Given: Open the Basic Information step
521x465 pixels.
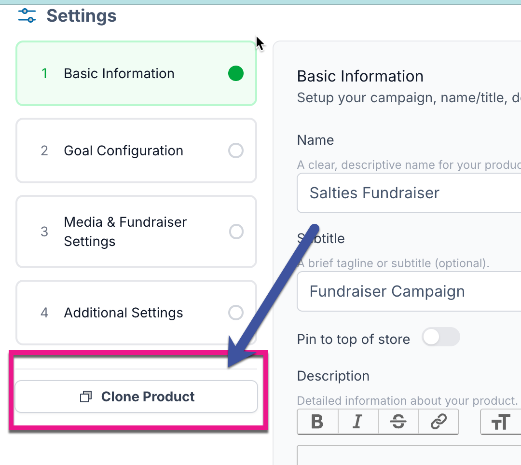Looking at the screenshot, I should click(x=119, y=74).
